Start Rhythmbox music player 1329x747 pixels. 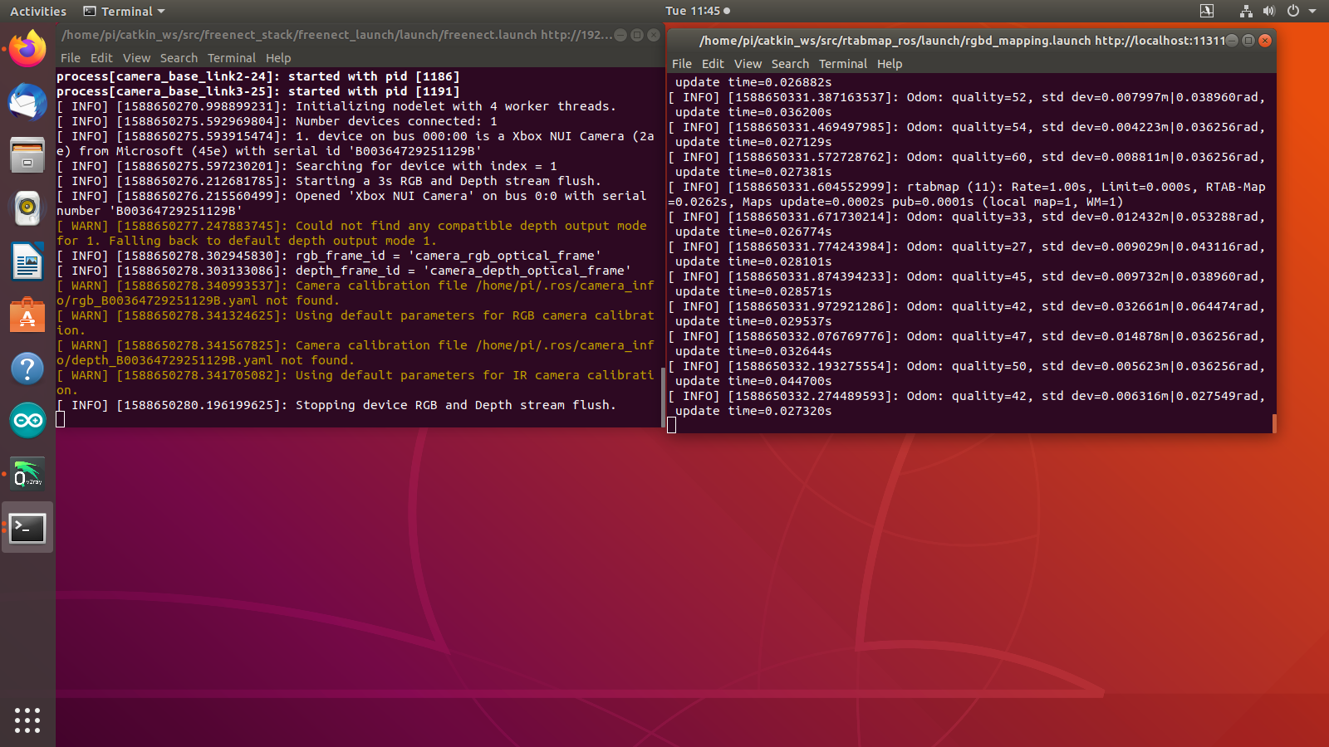[x=27, y=207]
